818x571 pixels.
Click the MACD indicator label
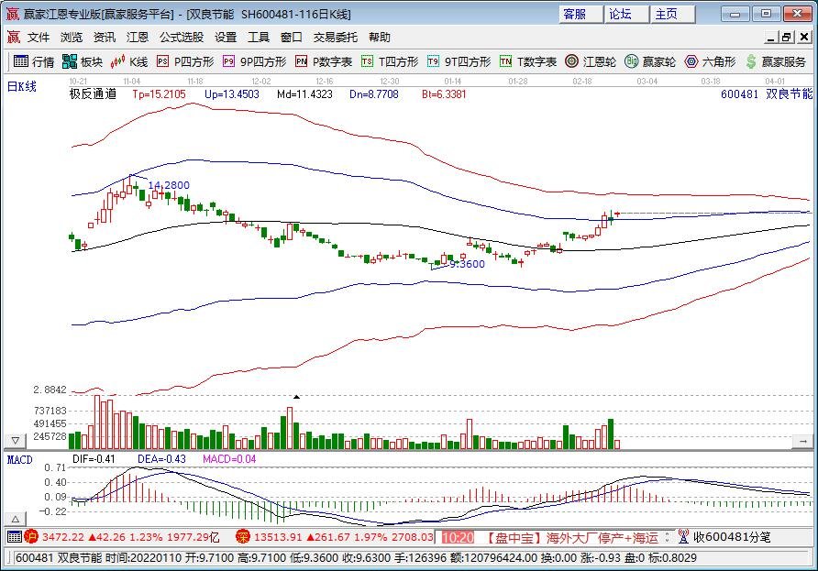click(20, 459)
